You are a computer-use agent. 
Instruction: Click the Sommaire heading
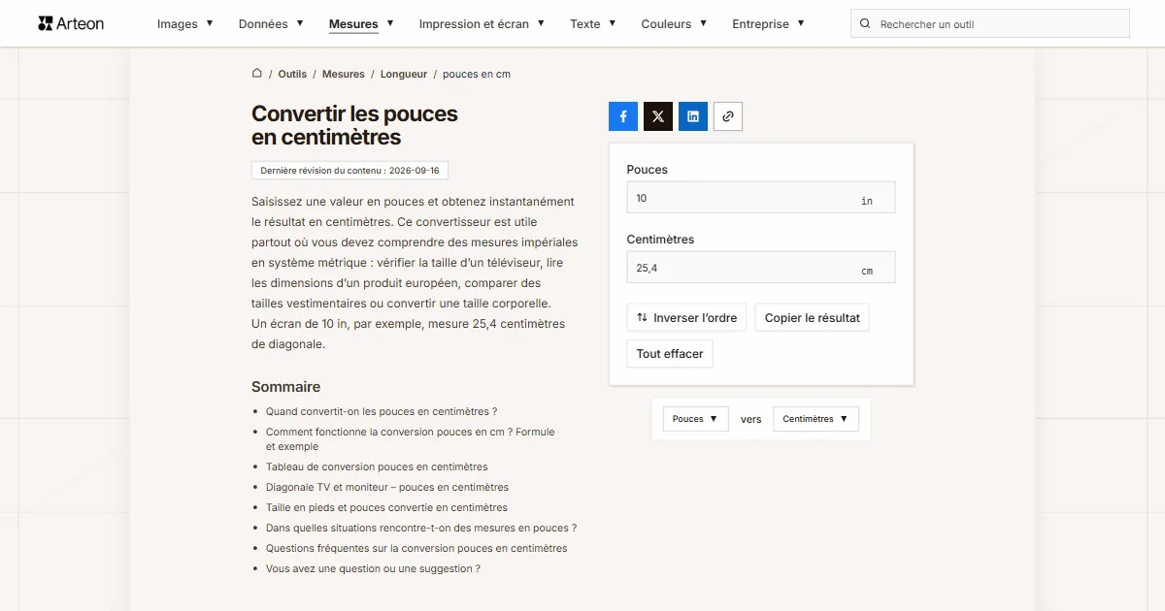pyautogui.click(x=285, y=386)
